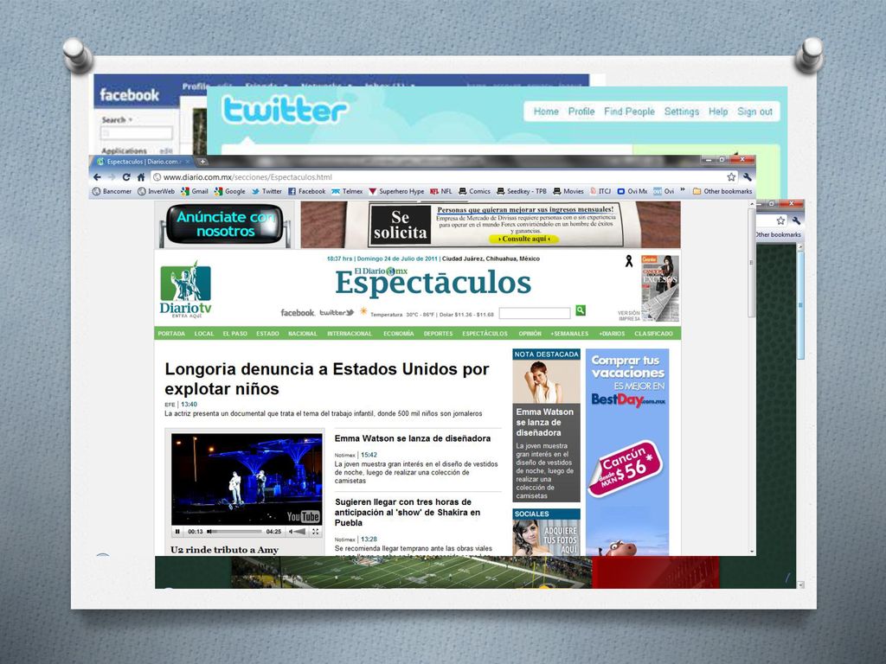
Task: Open Telmex bookmark
Action: tap(347, 191)
